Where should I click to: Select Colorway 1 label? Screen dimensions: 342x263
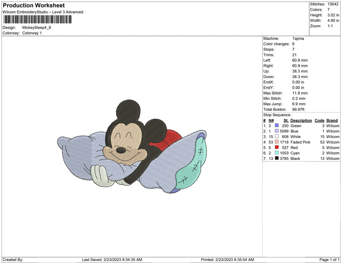(x=32, y=33)
